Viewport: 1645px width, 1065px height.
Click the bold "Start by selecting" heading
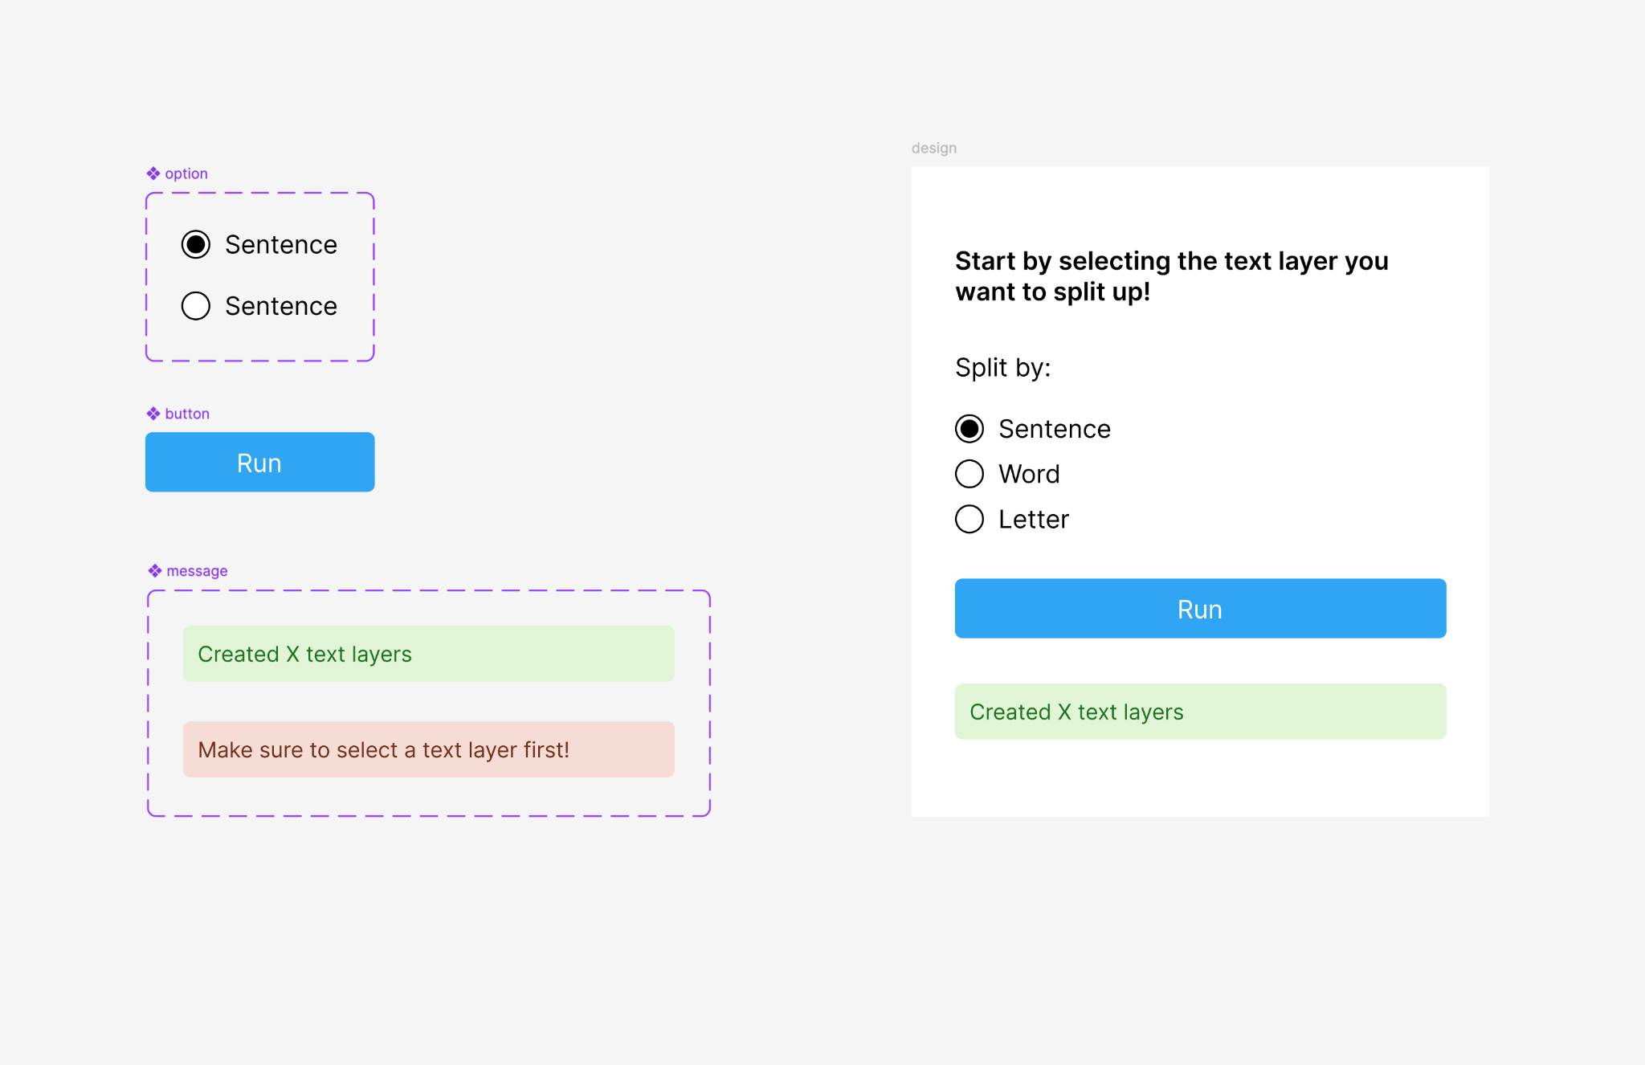coord(1171,276)
